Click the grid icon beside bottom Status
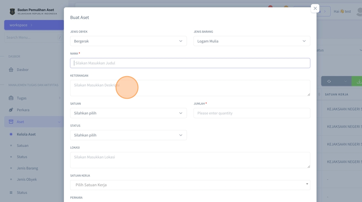Image resolution: width=362 pixels, height=202 pixels. click(x=11, y=193)
